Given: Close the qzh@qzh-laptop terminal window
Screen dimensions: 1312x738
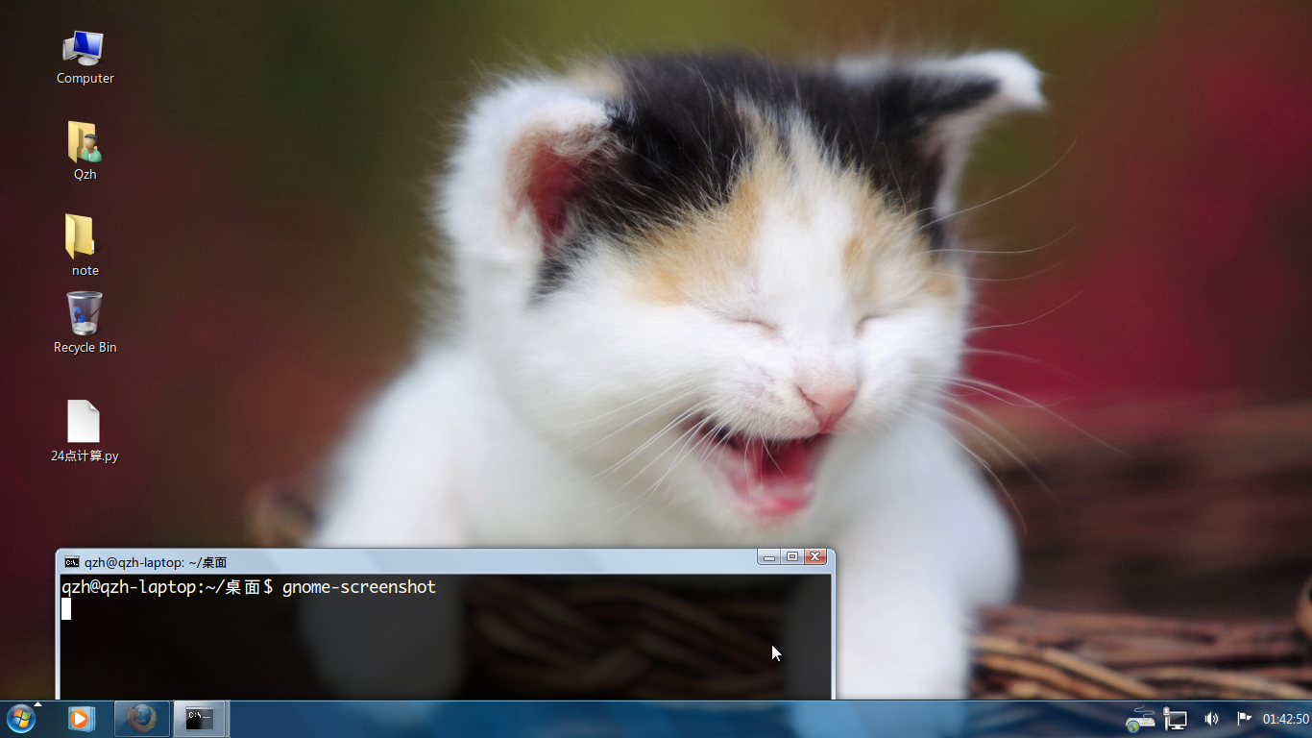Looking at the screenshot, I should [x=815, y=556].
